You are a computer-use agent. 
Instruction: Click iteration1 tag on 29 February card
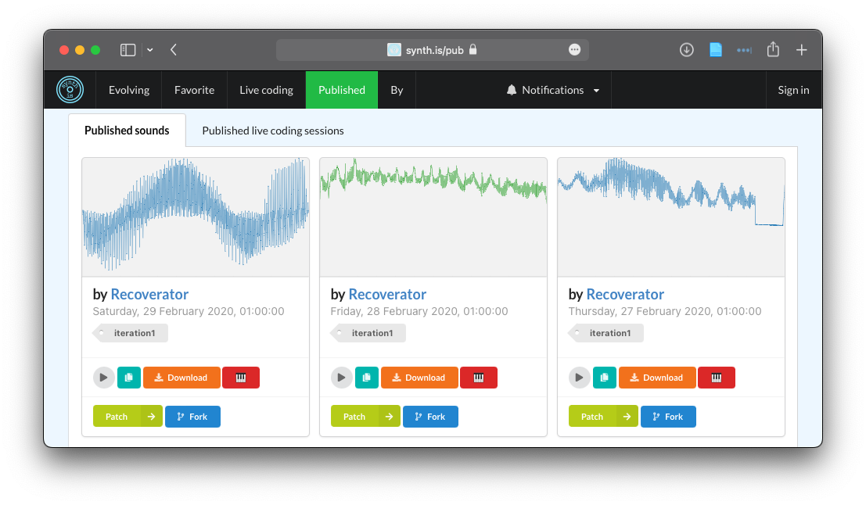pos(131,333)
